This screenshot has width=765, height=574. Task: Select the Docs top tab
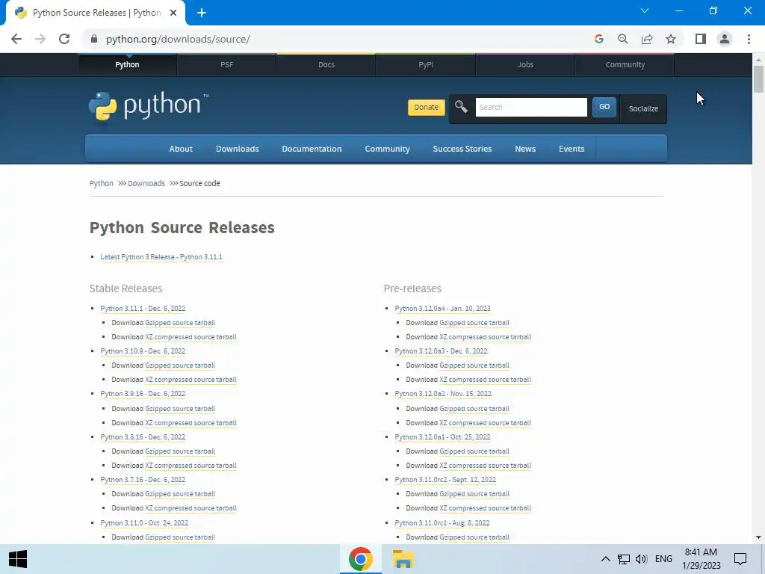326,64
